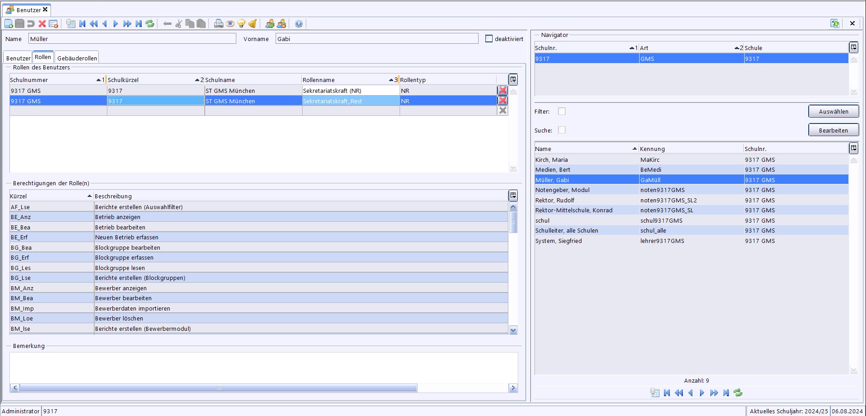Click the printer icon

(x=219, y=24)
